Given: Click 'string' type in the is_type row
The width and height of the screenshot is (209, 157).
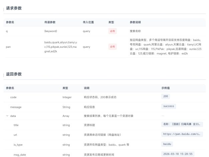Looking at the screenshot, I should [x=66, y=145].
